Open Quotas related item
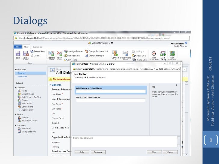 (23, 100)
